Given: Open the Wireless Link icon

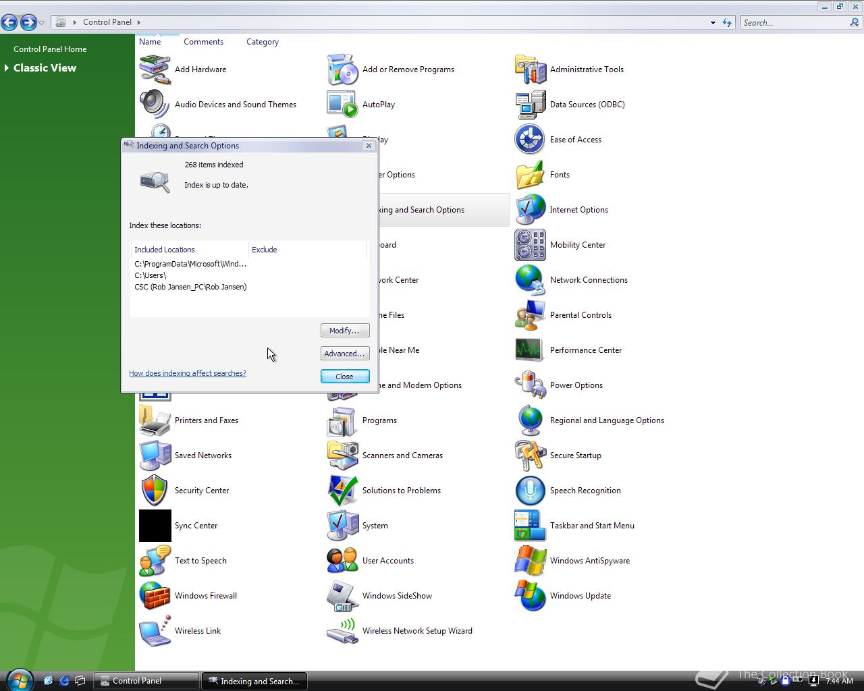Looking at the screenshot, I should pyautogui.click(x=155, y=631).
